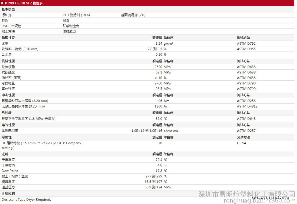
Task: Click the ASTM D4812 test method
Action: pos(247,106)
